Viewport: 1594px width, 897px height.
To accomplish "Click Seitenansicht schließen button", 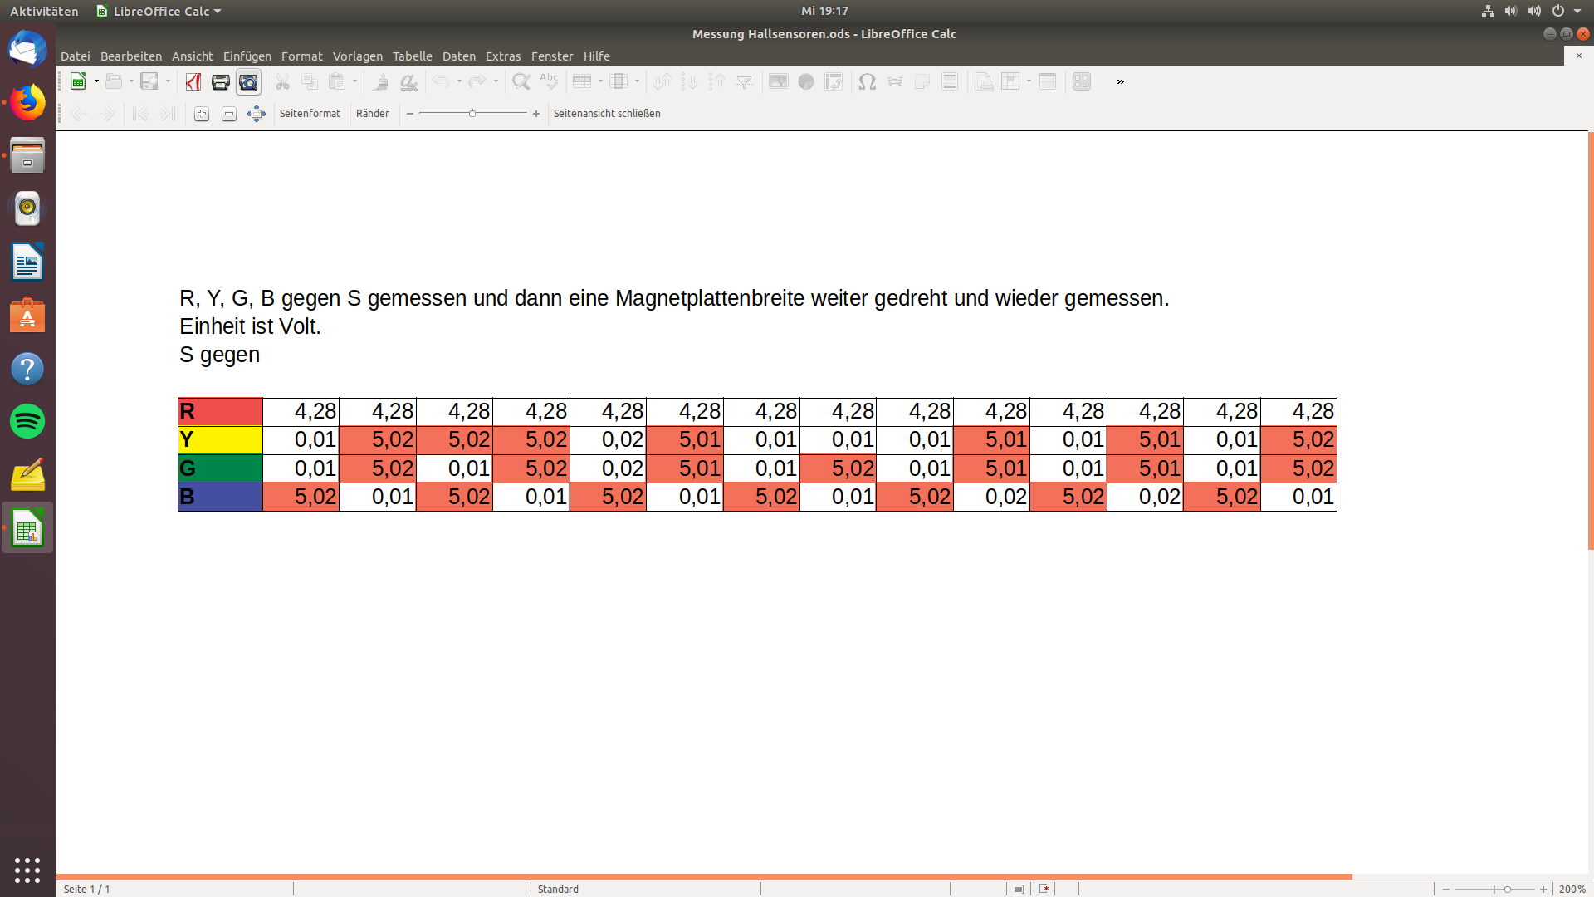I will coord(607,114).
